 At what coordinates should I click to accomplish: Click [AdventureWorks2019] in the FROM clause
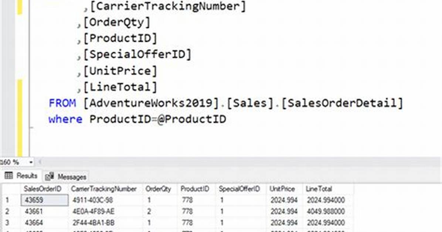(151, 103)
